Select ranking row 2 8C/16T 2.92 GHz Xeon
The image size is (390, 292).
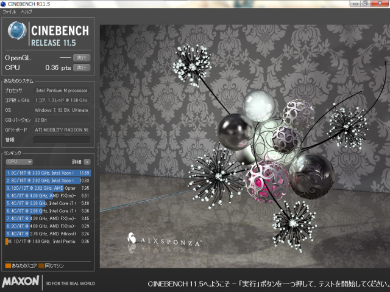tap(48, 181)
